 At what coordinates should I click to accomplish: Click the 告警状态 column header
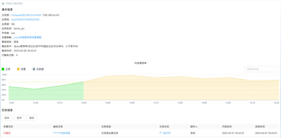coord(8,127)
